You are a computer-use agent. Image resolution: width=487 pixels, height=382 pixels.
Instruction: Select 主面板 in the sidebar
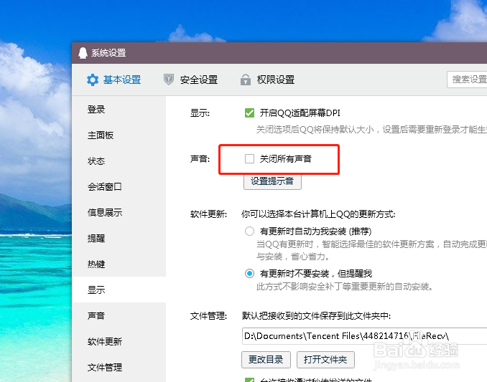119,135
